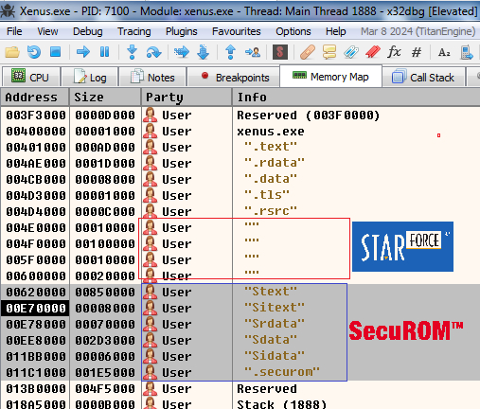Select the ".securom" section row
The height and width of the screenshot is (409, 480).
point(240,372)
